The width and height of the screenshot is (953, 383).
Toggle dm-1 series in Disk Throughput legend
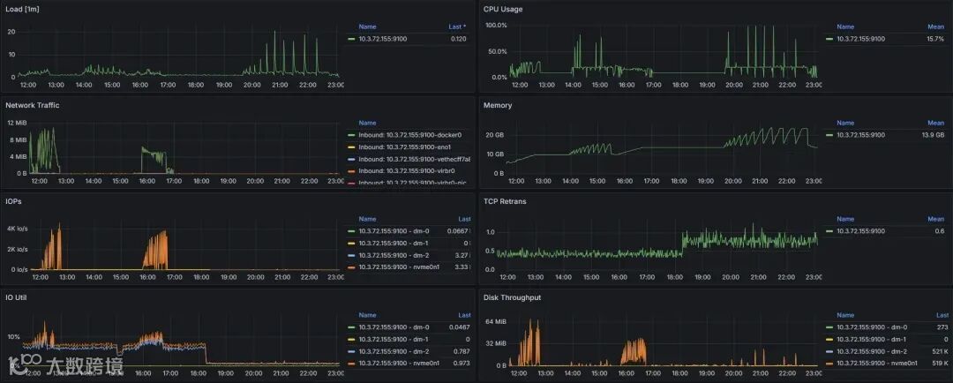pos(872,339)
